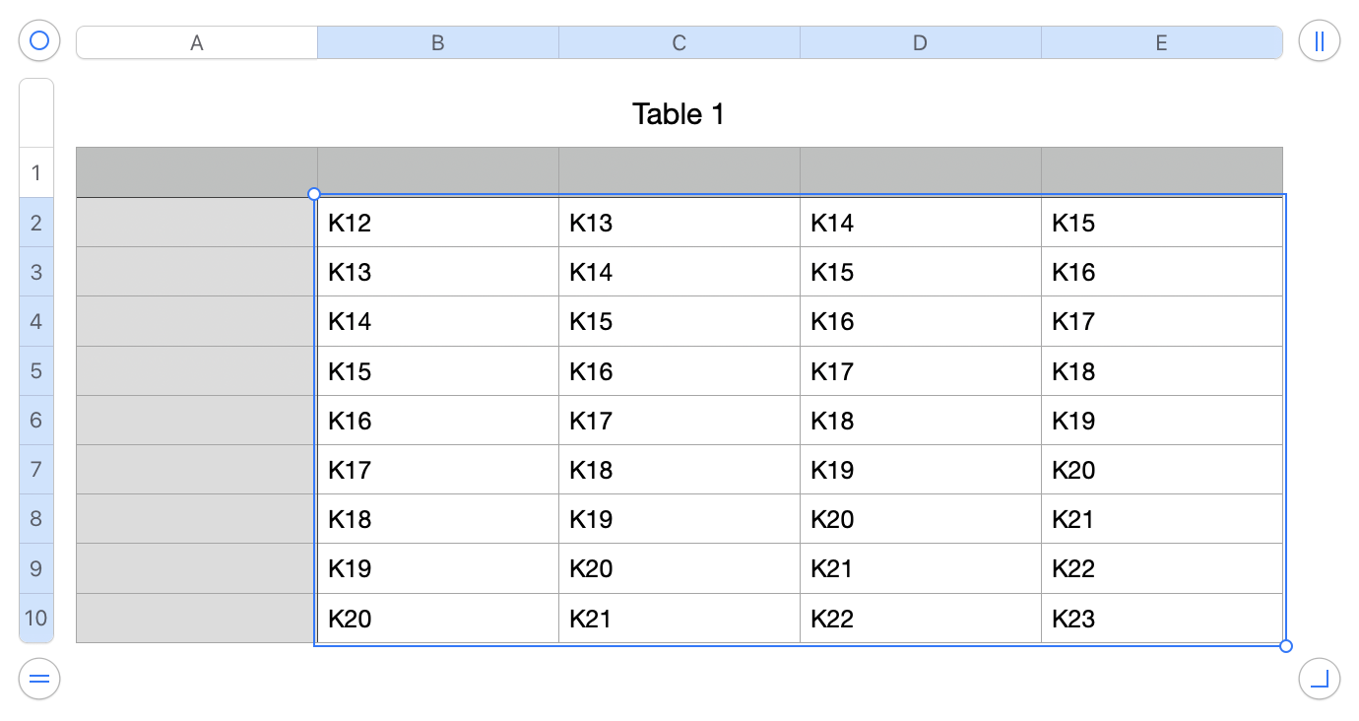Select column D header
Viewport: 1359px width, 721px height.
tap(920, 43)
